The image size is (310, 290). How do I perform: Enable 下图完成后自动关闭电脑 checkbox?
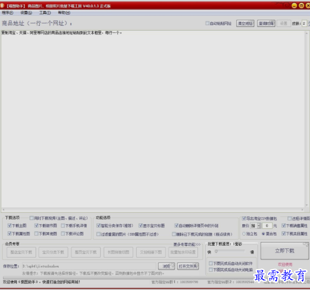tap(211, 269)
